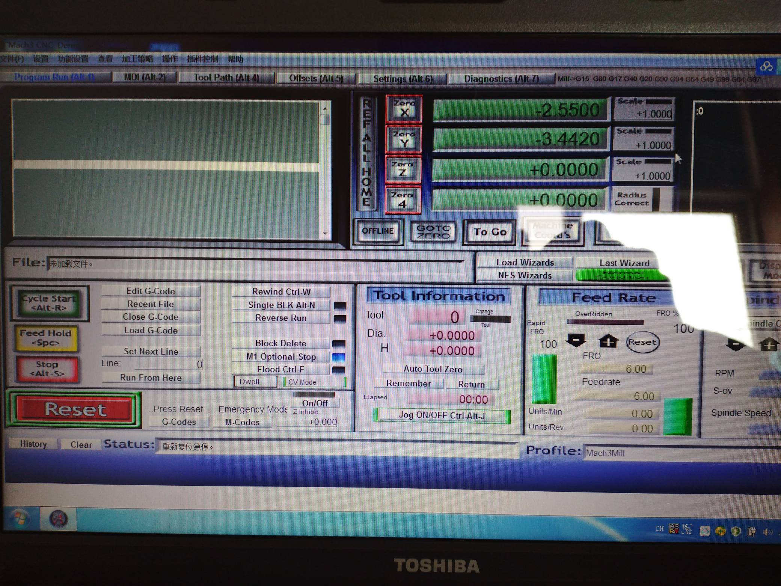Click the volume icon in system tray
Image resolution: width=781 pixels, height=586 pixels.
(767, 532)
